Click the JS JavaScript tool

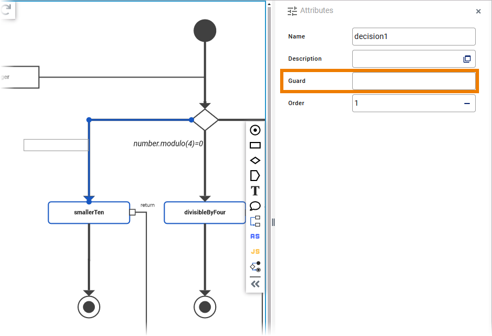coord(255,251)
